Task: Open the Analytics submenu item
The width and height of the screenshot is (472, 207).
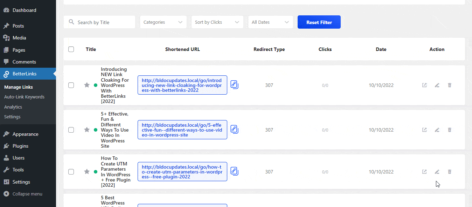Action: tap(13, 107)
